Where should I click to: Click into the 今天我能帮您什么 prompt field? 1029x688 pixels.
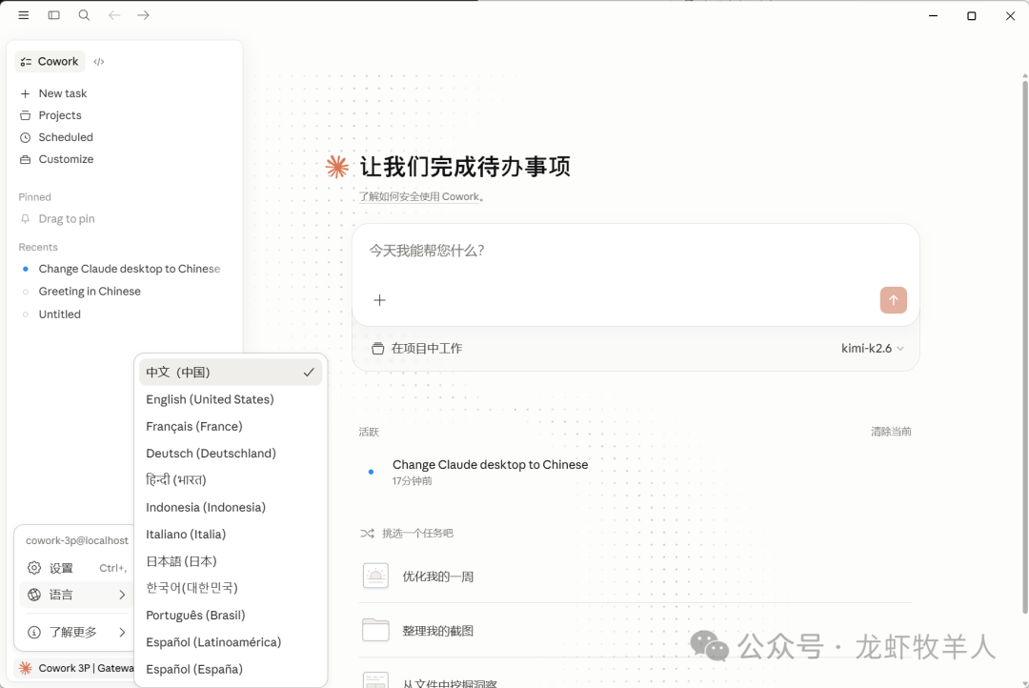click(636, 251)
